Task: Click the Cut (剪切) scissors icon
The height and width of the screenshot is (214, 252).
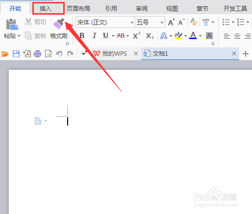Action: (28, 22)
